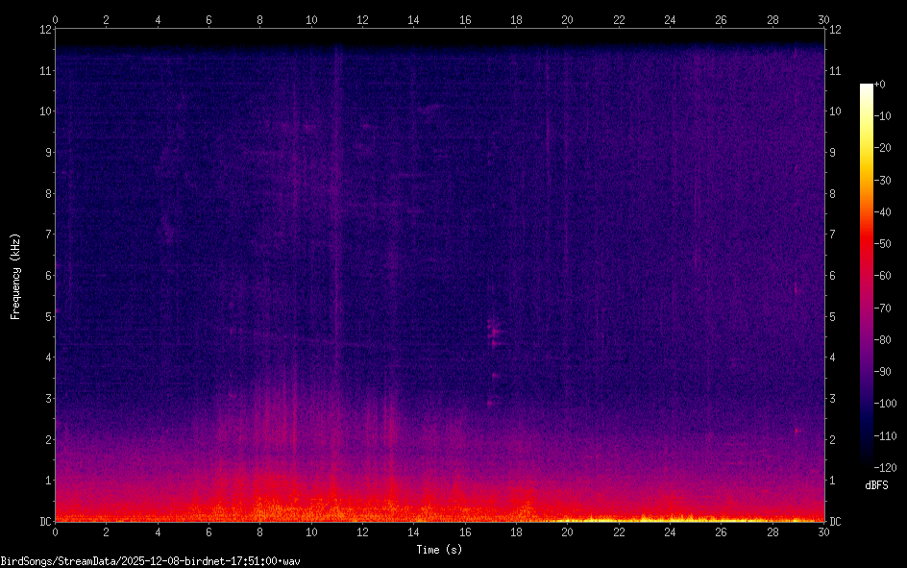Click the 14-second label on the bottom time axis
The width and height of the screenshot is (907, 568).
[413, 531]
